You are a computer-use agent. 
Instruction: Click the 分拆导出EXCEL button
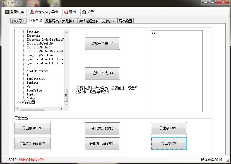[x=102, y=129]
